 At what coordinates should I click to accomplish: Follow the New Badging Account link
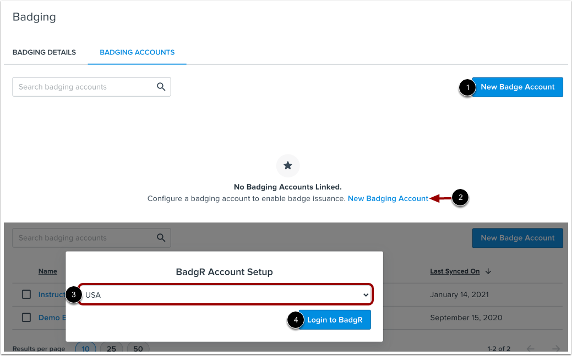pyautogui.click(x=388, y=198)
